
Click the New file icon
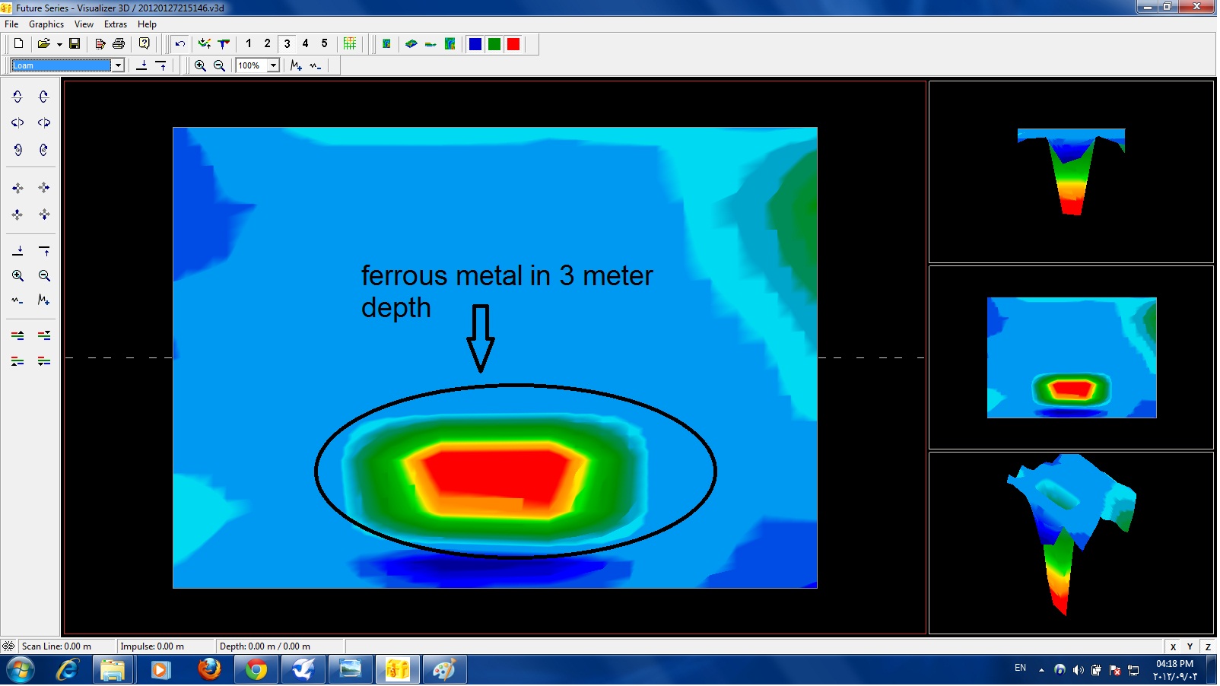coord(18,44)
